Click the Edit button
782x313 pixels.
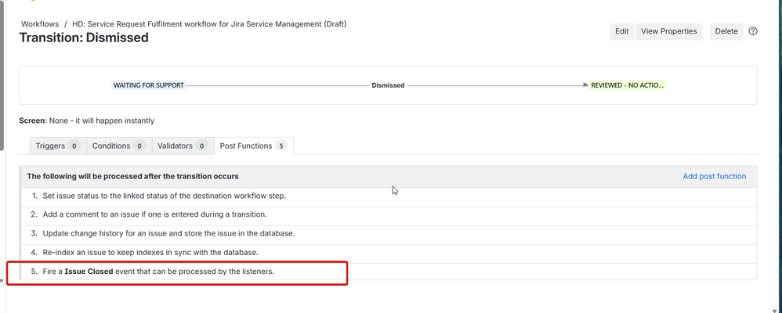(x=621, y=31)
